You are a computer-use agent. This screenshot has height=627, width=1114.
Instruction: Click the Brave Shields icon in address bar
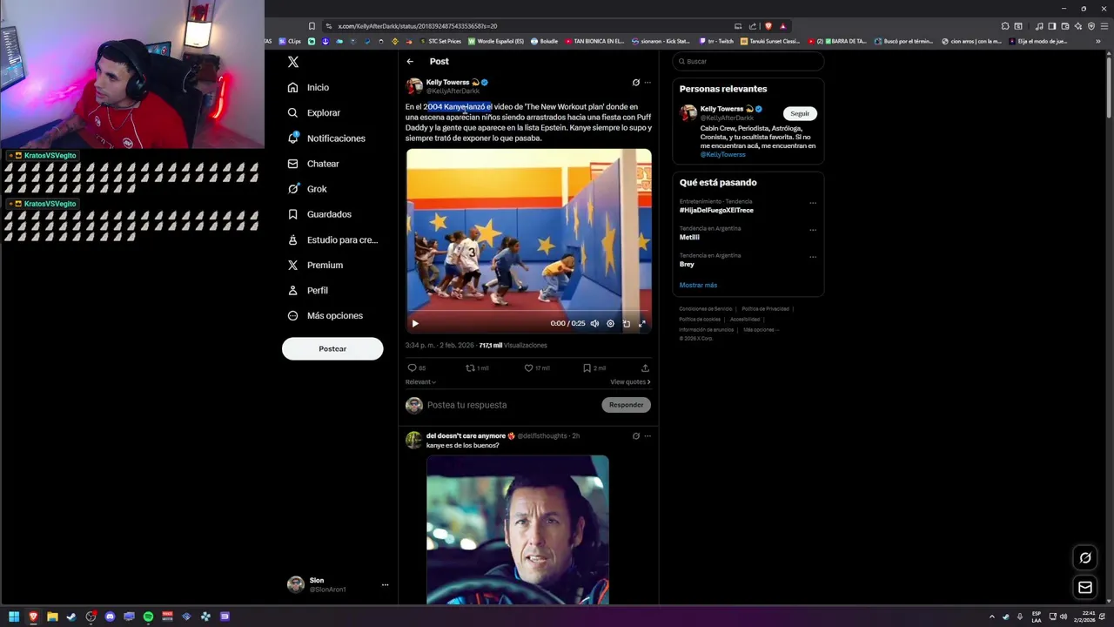768,26
